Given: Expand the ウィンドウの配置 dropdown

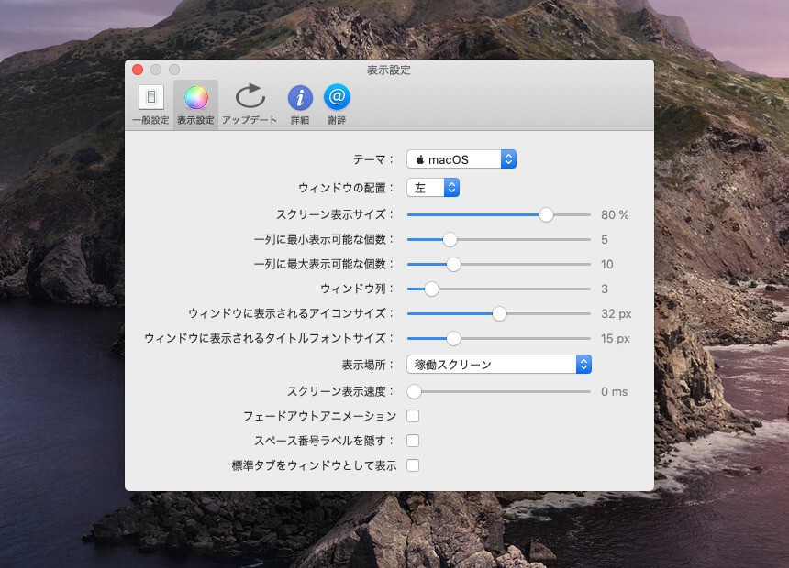Looking at the screenshot, I should coord(433,188).
